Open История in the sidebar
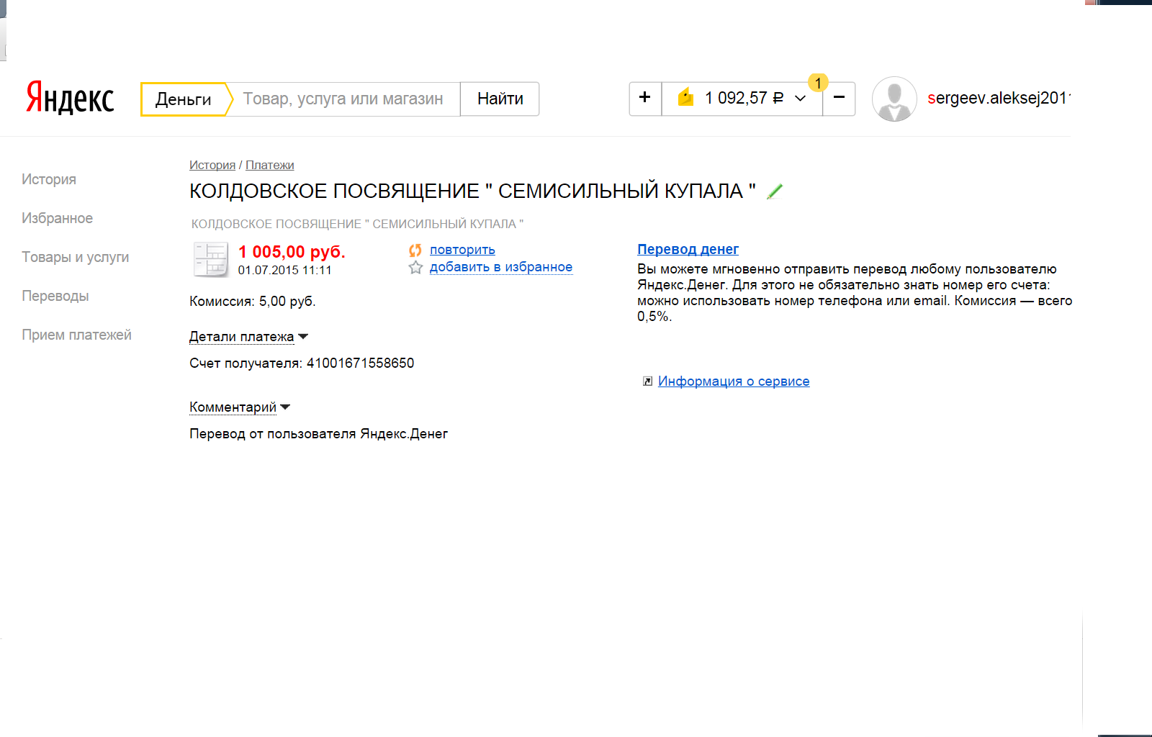 point(49,179)
